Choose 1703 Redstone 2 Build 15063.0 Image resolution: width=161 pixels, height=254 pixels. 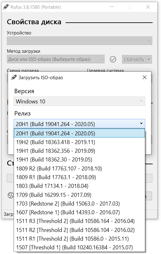pos(79,203)
